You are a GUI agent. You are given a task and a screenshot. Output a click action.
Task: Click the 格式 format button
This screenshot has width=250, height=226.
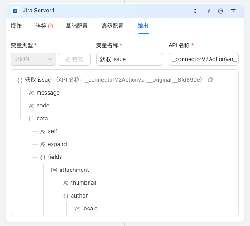[74, 59]
